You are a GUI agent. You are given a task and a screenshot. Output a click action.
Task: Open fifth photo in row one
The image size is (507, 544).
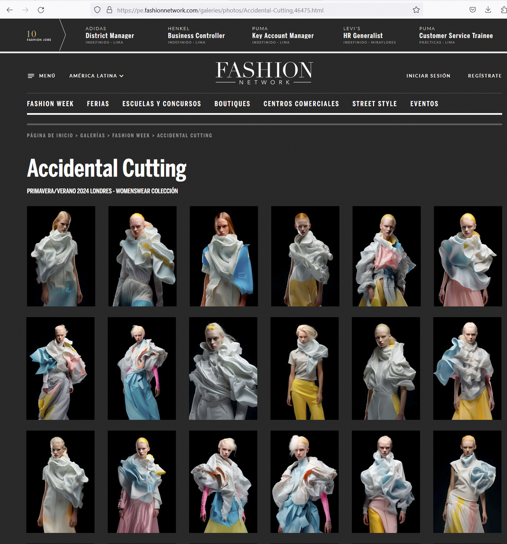[x=387, y=256]
